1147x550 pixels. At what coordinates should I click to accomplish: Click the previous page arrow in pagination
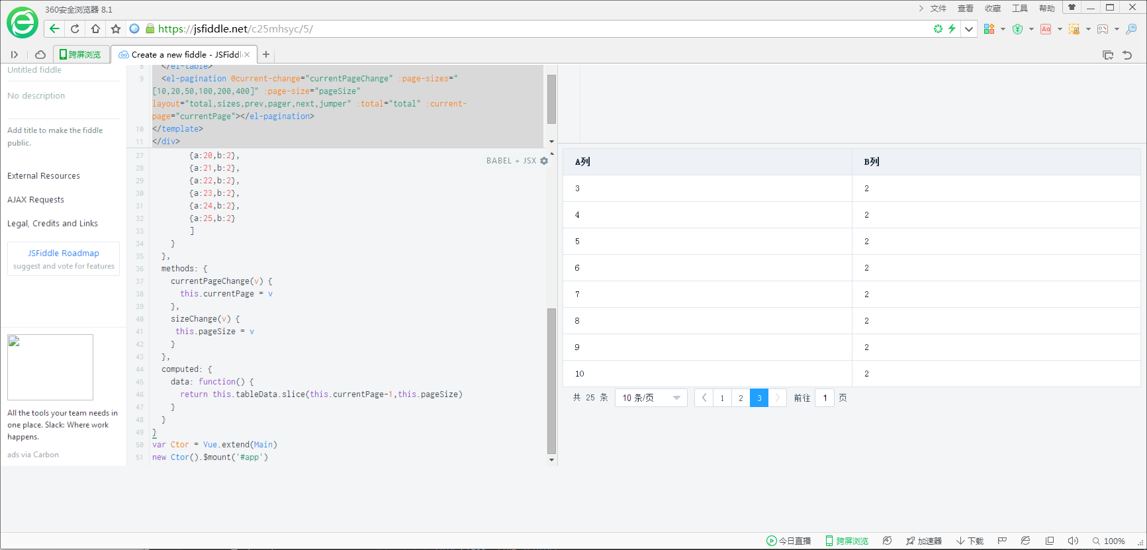(x=704, y=398)
